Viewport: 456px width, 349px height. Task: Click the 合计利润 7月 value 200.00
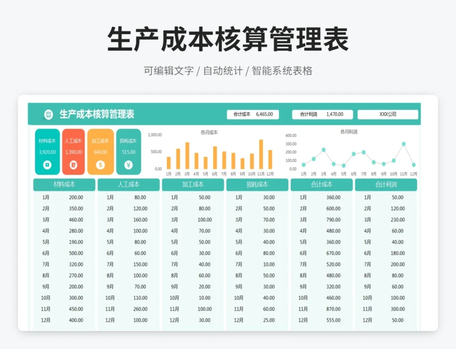click(x=397, y=264)
